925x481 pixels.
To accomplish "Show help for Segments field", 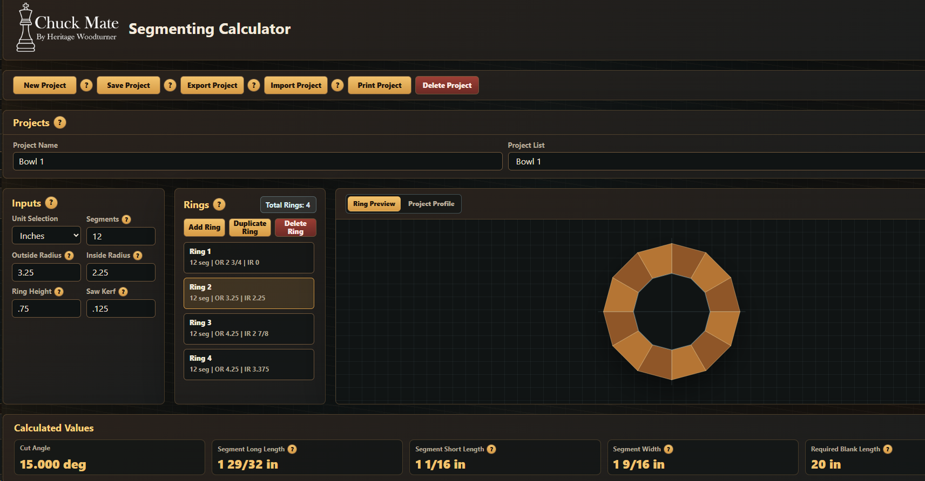I will pos(126,219).
